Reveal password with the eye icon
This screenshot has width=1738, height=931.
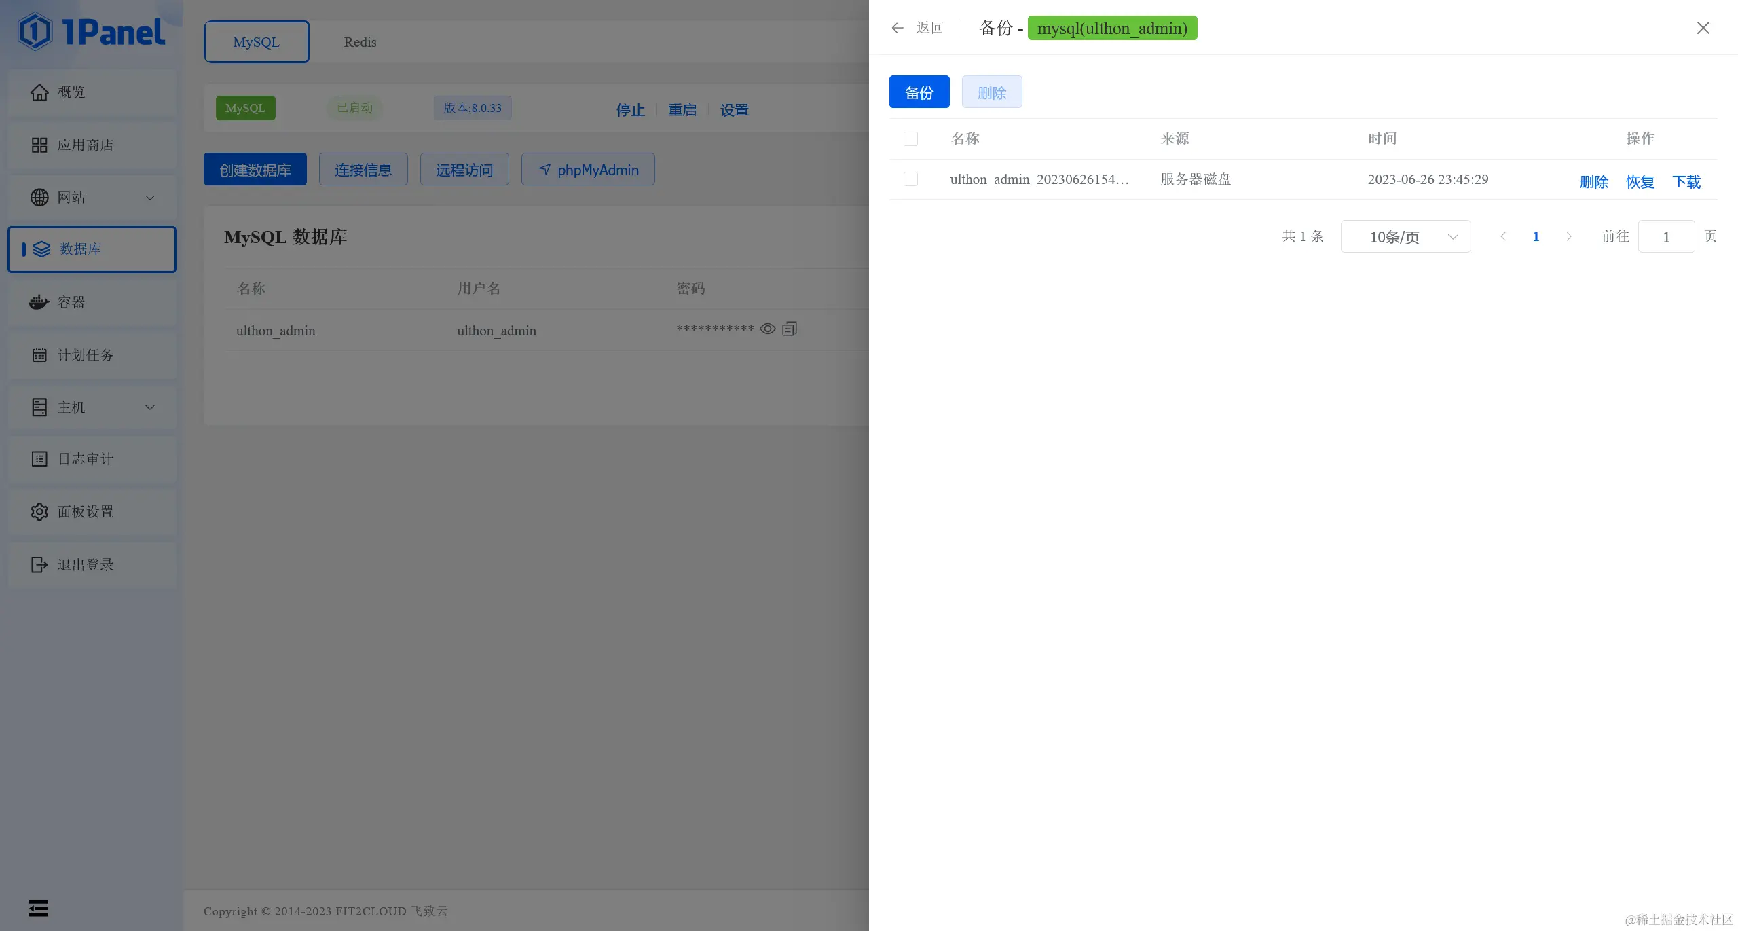click(x=767, y=329)
